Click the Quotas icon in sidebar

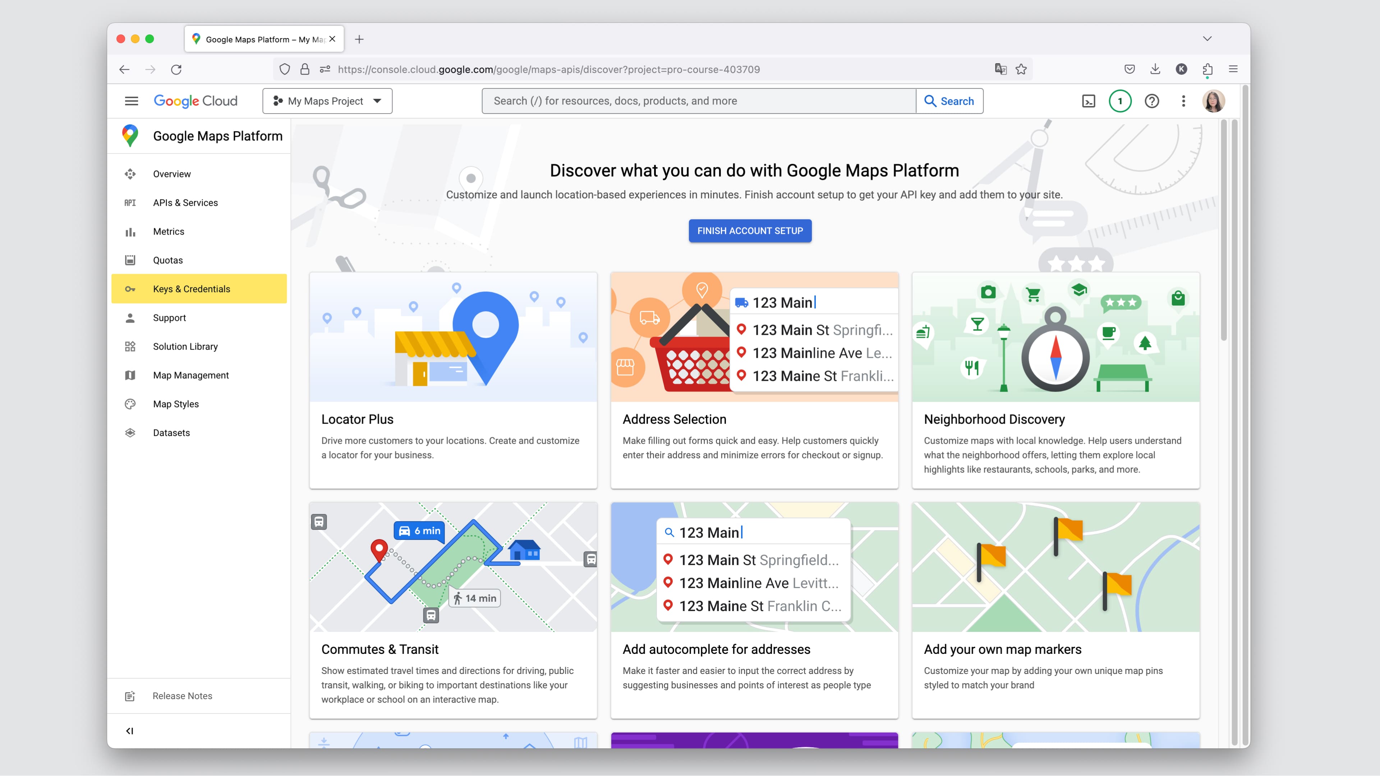pos(130,260)
